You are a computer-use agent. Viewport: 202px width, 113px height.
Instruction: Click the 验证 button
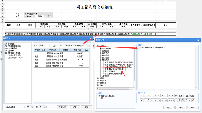(x=169, y=108)
